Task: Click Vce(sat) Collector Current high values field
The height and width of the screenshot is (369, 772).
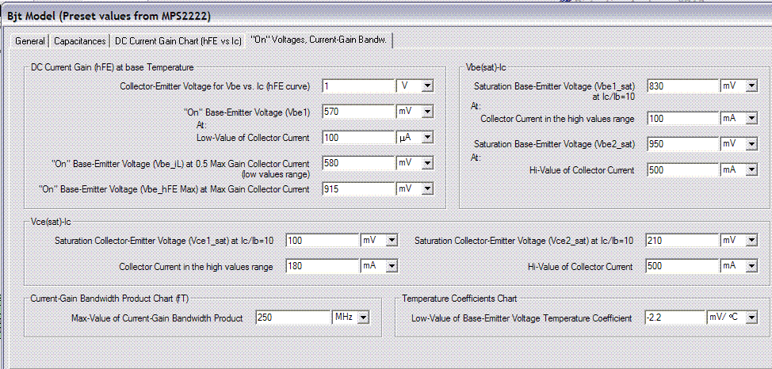Action: pyautogui.click(x=323, y=266)
